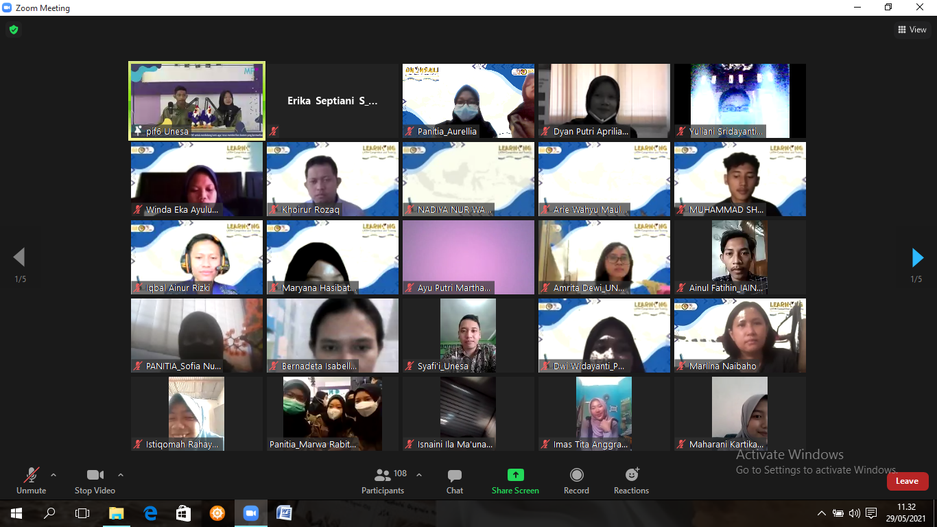Go to the previous page of participants
Image resolution: width=937 pixels, height=527 pixels.
(x=19, y=257)
